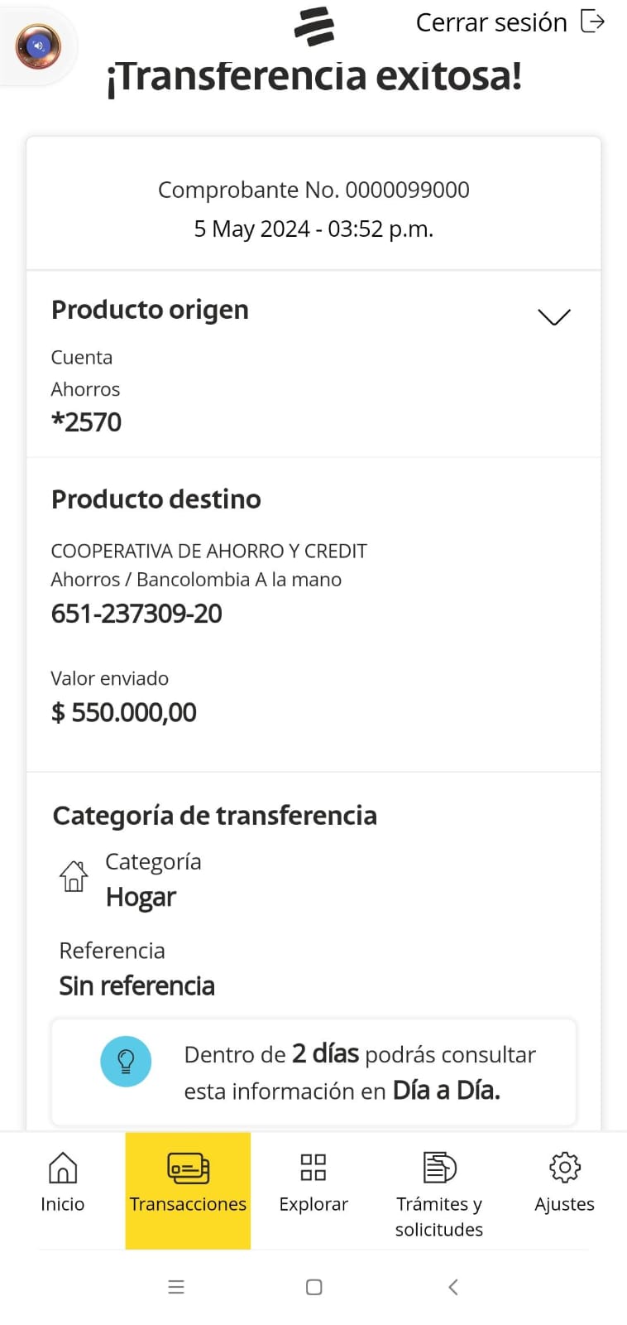The height and width of the screenshot is (1325, 627).
Task: Open Ajustes gear icon
Action: 565,1168
